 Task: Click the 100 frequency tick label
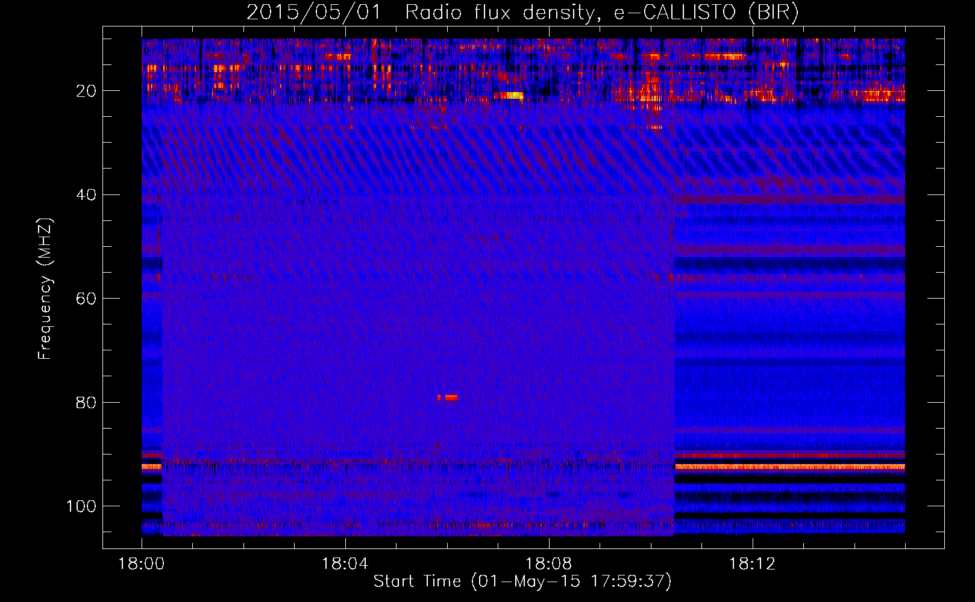81,506
